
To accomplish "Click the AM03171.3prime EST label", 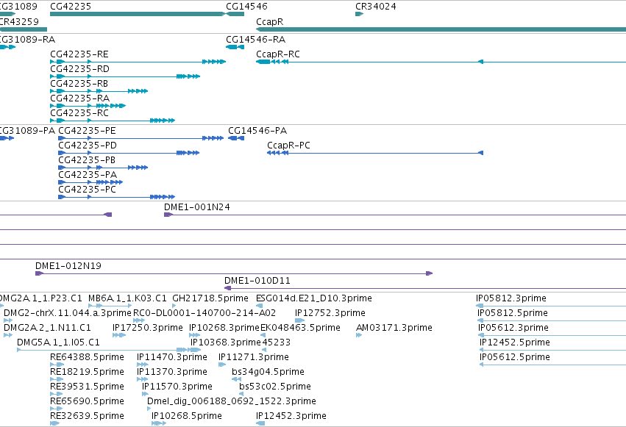I will click(394, 328).
